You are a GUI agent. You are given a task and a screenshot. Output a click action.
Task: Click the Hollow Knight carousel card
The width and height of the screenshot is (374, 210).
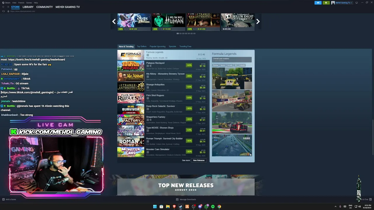click(x=238, y=22)
